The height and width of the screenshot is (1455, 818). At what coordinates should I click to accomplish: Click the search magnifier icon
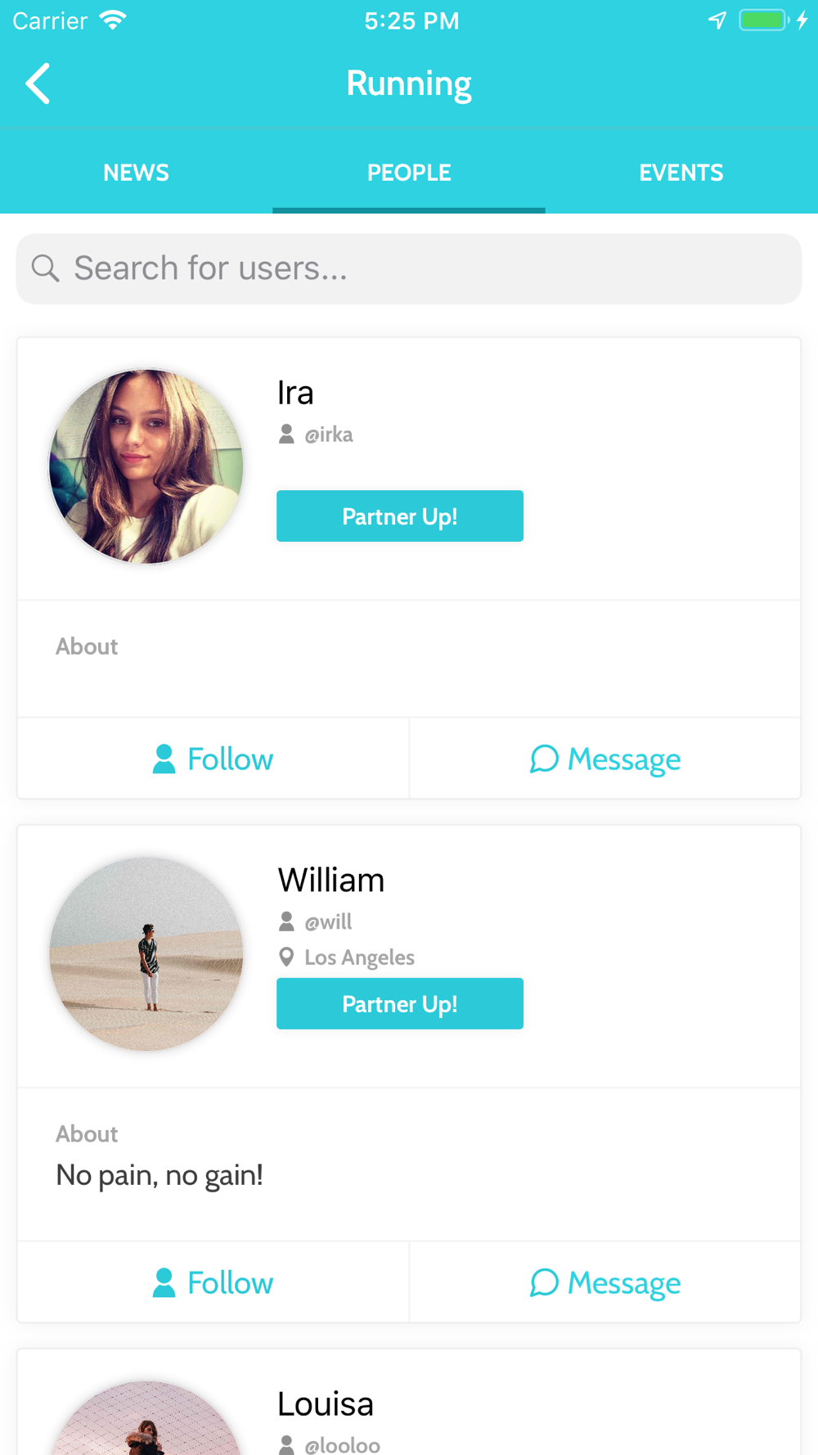46,268
